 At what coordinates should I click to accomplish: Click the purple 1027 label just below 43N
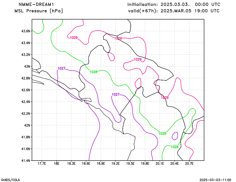(x=62, y=68)
